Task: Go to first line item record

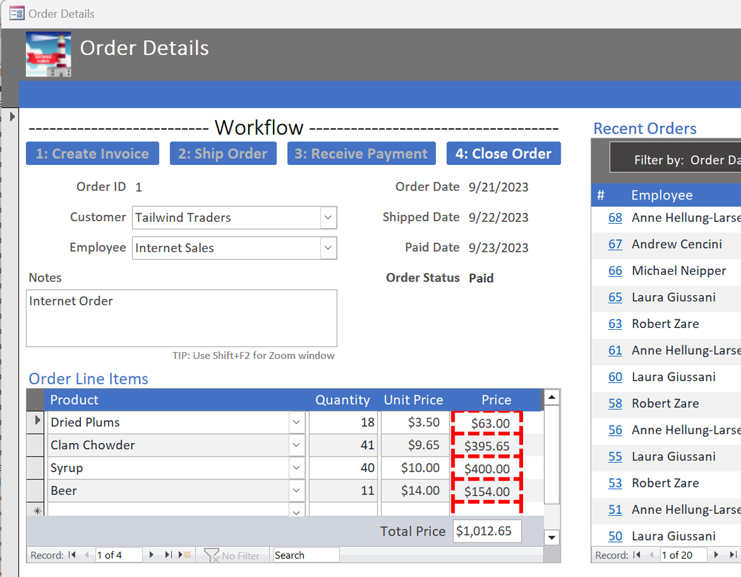Action: tap(73, 555)
